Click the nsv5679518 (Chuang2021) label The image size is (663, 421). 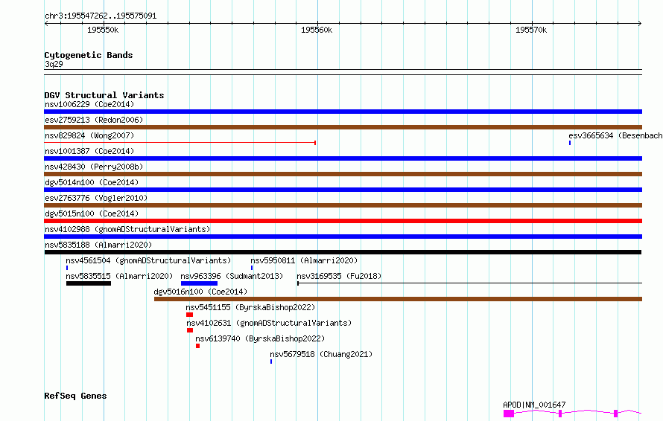(x=321, y=354)
